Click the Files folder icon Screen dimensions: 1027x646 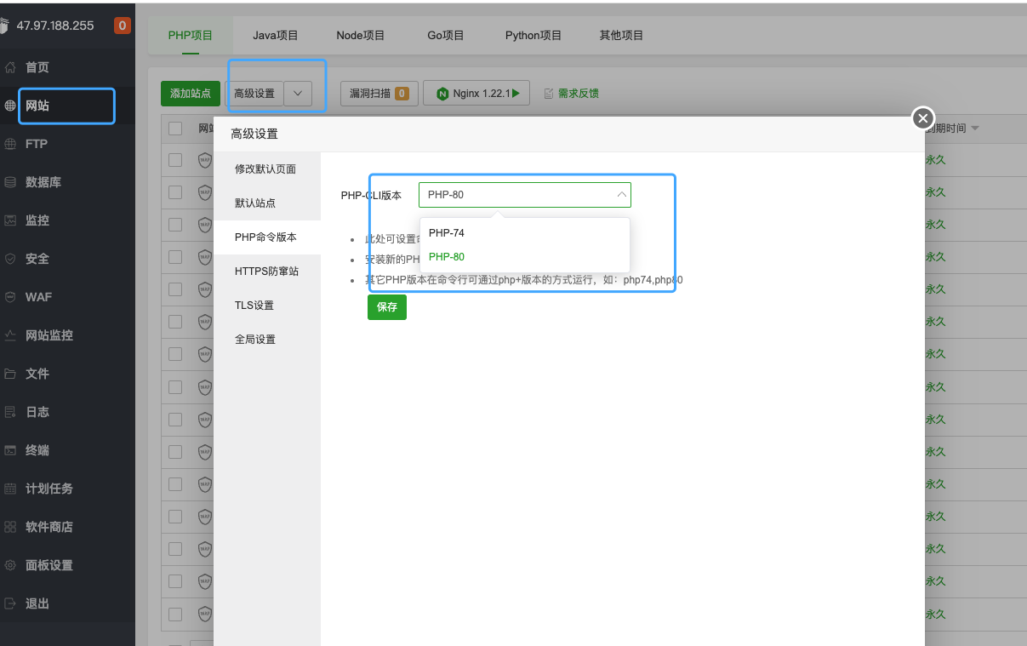(10, 374)
